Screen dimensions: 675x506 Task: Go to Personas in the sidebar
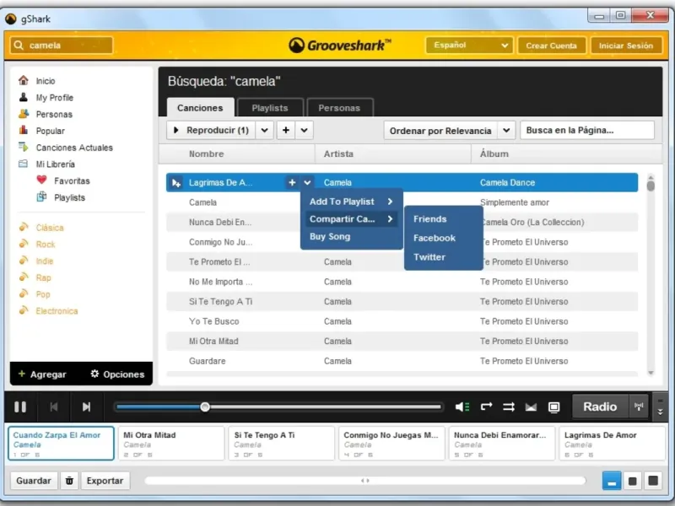coord(54,115)
